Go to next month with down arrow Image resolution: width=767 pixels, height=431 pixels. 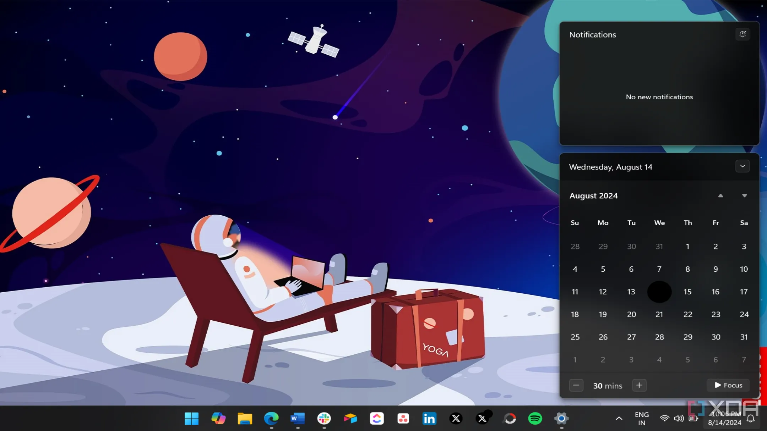point(745,196)
